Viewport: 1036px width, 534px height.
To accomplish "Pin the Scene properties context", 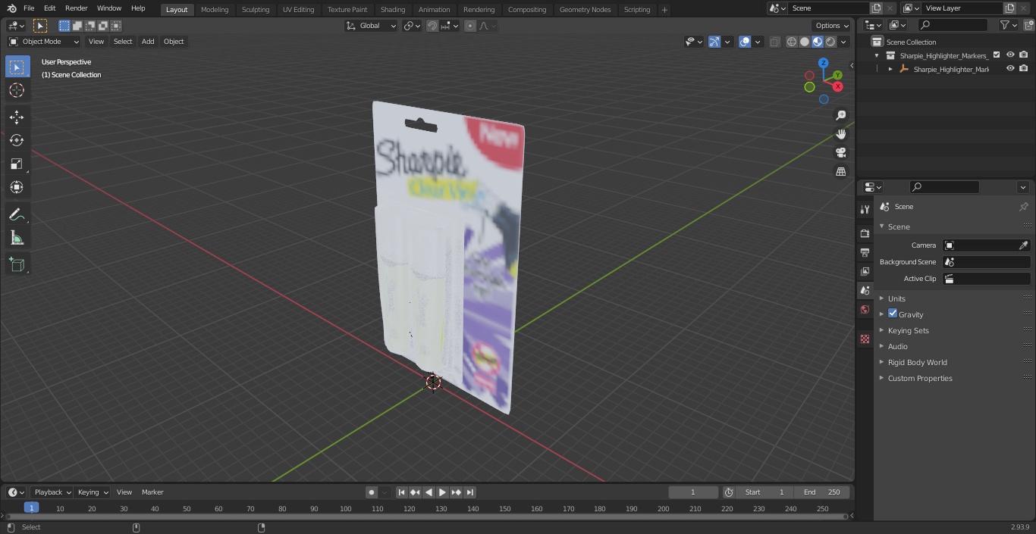I will [1023, 207].
